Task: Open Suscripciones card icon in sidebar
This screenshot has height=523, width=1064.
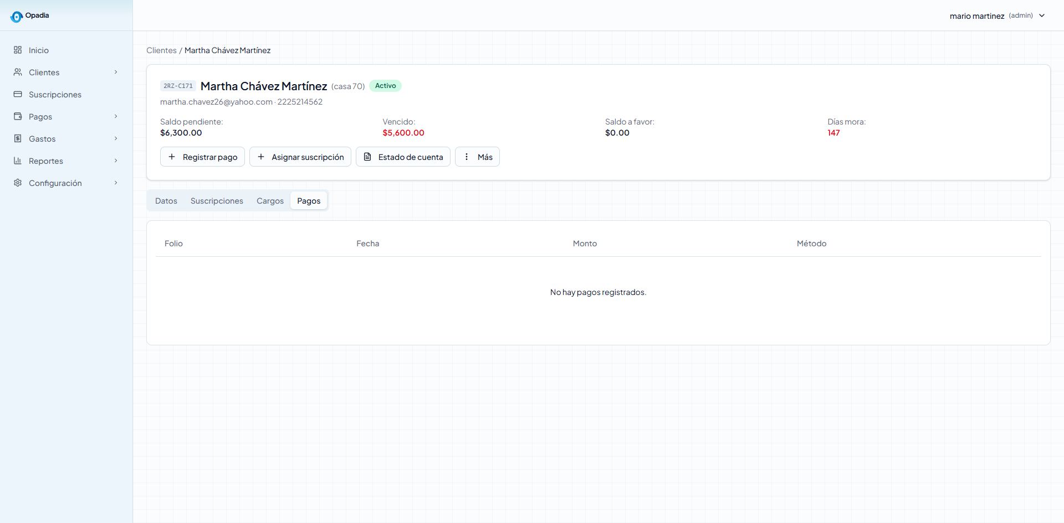Action: (18, 94)
